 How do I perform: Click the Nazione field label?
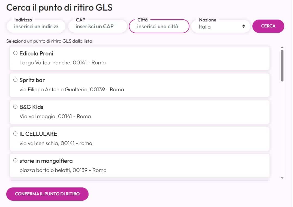pyautogui.click(x=208, y=20)
